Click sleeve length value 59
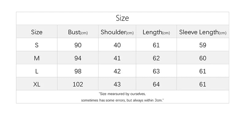245x118 pixels. click(x=203, y=45)
